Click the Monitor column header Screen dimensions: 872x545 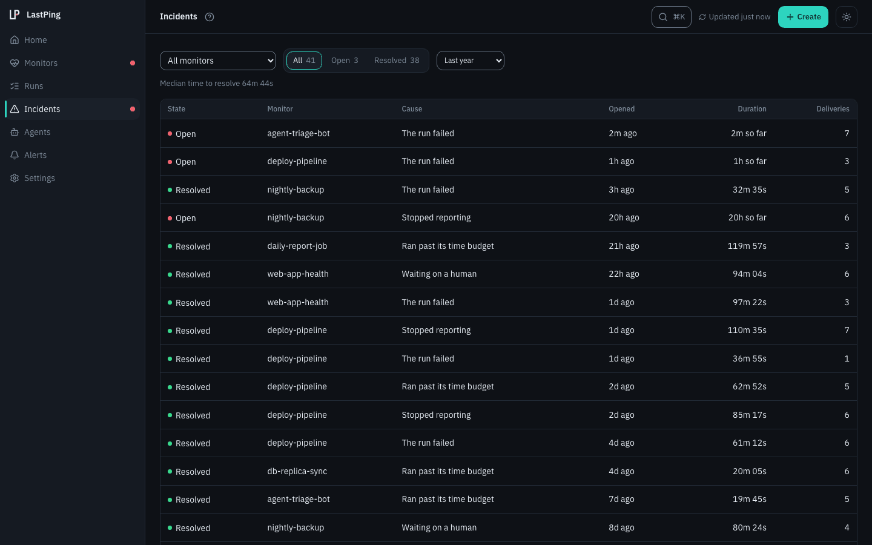280,109
